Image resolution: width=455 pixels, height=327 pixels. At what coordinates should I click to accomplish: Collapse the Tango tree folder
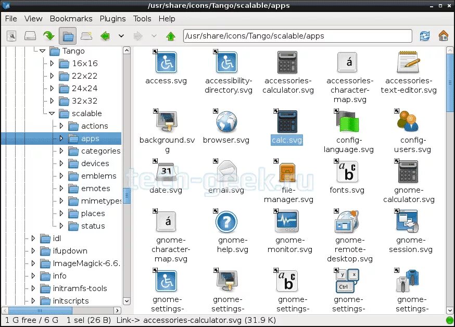[x=42, y=51]
